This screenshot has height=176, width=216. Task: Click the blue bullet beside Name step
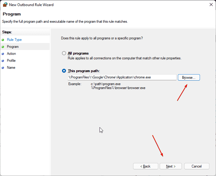(3, 68)
